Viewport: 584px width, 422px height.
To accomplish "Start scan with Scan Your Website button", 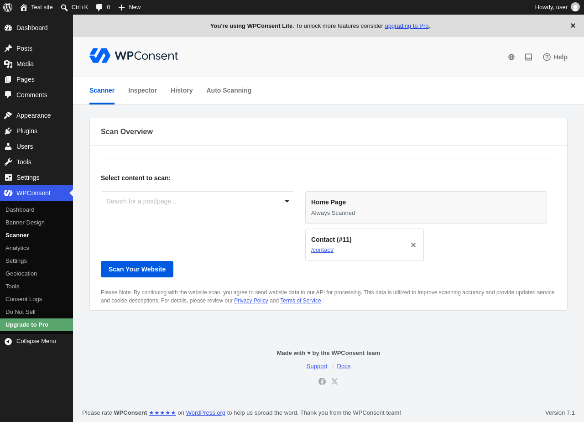I will [x=137, y=269].
